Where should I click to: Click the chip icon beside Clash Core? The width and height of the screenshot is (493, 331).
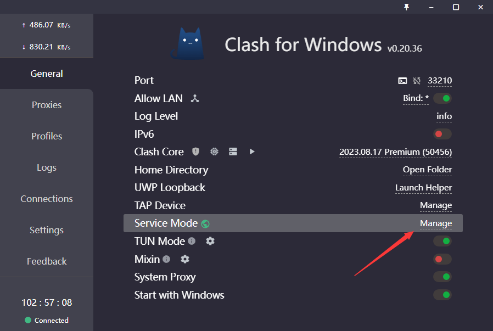[x=214, y=152]
